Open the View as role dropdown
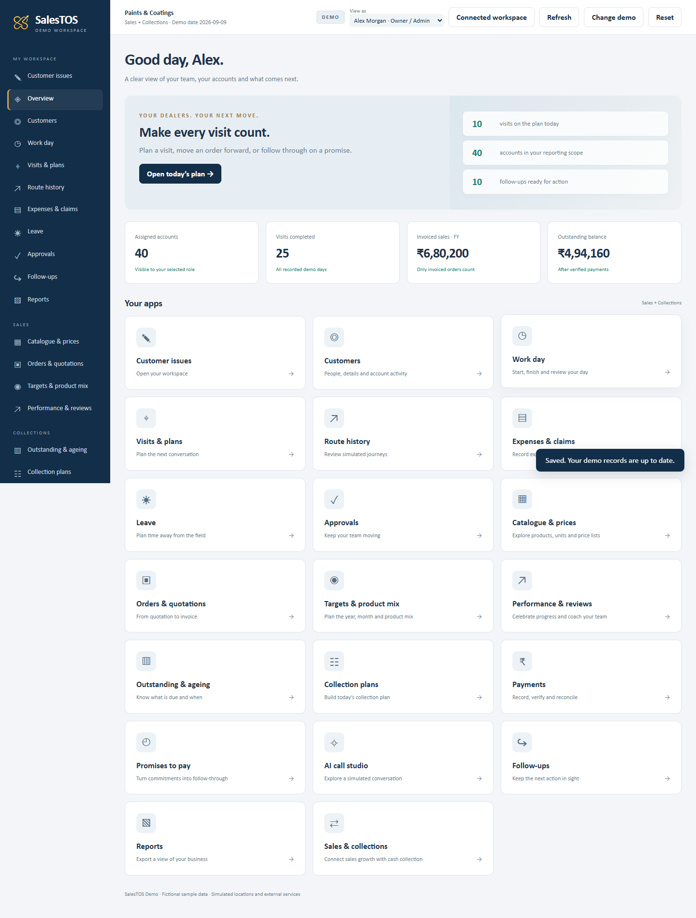The height and width of the screenshot is (918, 696). (x=396, y=21)
